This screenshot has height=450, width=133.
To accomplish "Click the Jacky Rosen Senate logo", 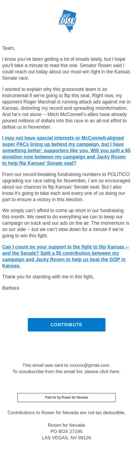I will (x=67, y=21).
